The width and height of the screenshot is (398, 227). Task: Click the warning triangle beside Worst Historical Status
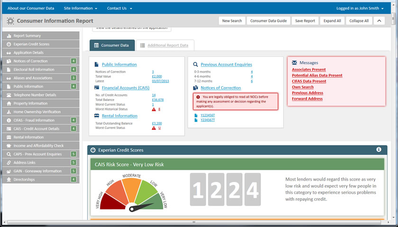click(x=154, y=109)
